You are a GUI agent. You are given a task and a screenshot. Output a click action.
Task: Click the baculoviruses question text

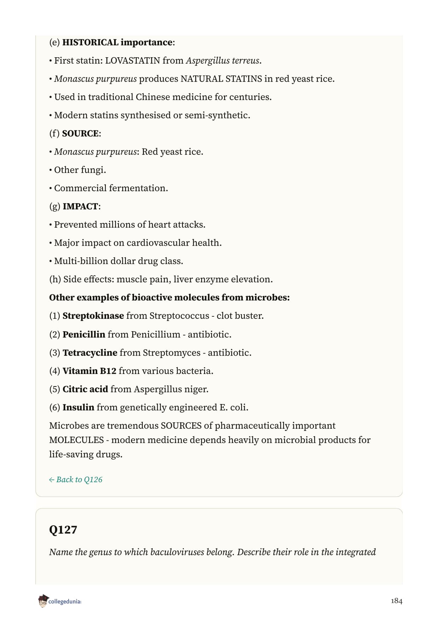point(212,552)
